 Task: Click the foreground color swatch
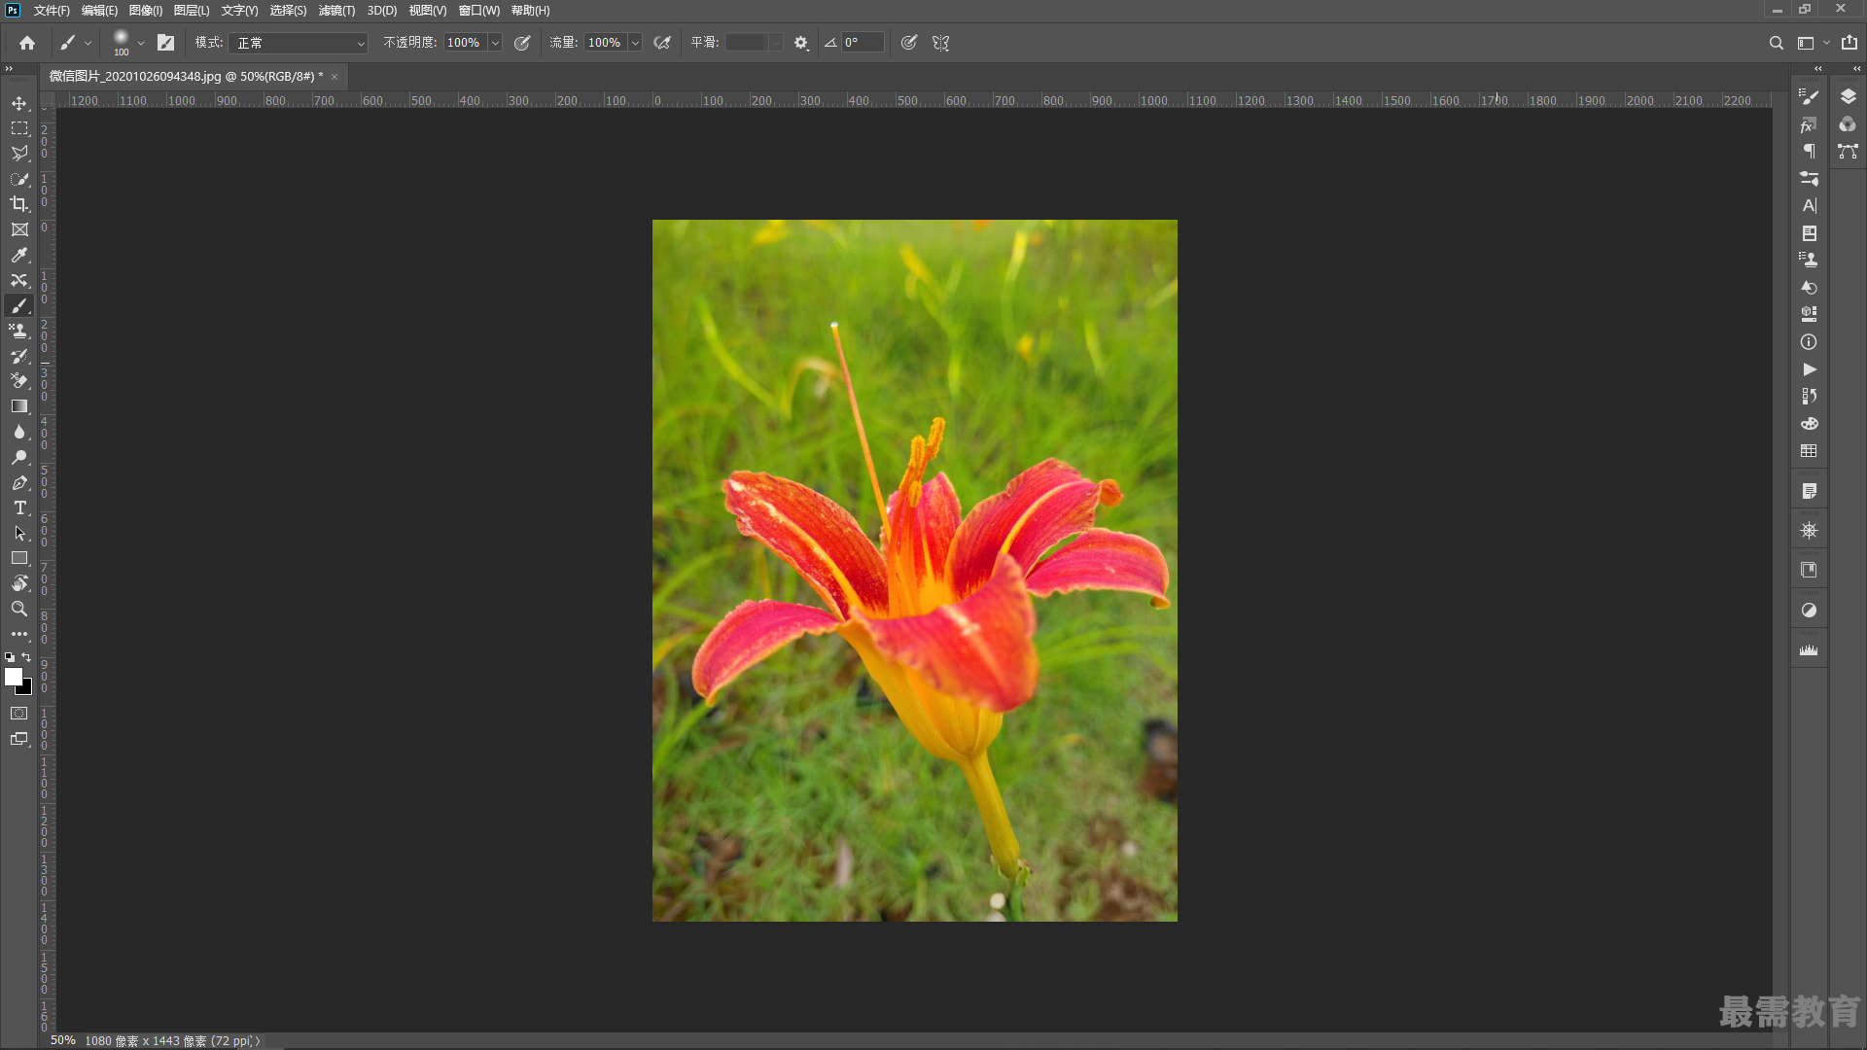tap(13, 677)
